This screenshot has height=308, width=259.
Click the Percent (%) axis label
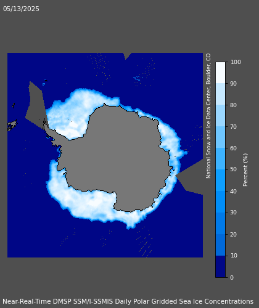point(245,170)
